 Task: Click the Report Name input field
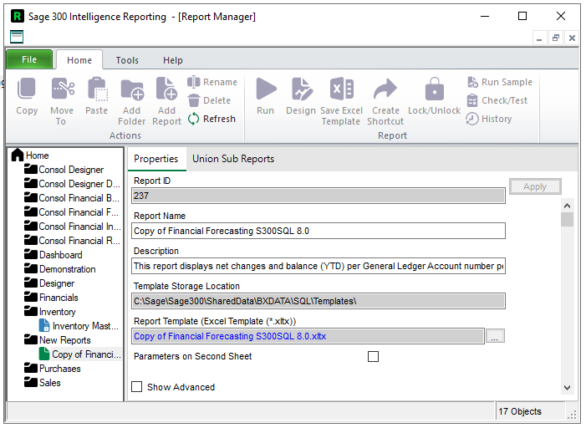pos(318,231)
